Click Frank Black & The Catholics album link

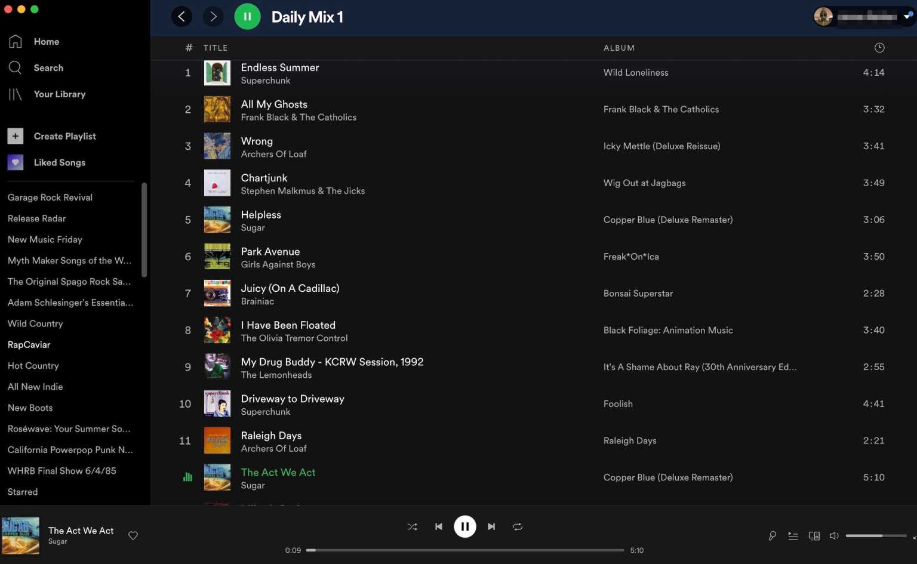click(661, 109)
